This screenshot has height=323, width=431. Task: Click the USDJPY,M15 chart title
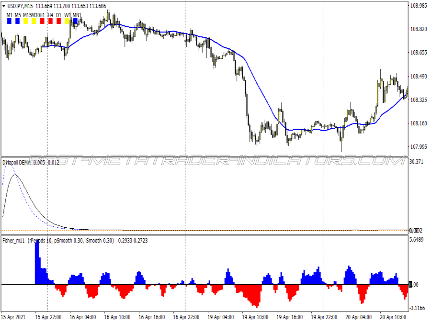20,6
